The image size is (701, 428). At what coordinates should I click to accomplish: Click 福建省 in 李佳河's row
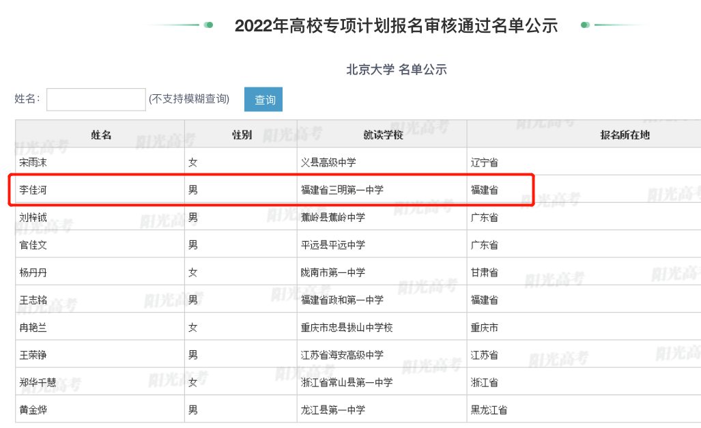pos(484,190)
